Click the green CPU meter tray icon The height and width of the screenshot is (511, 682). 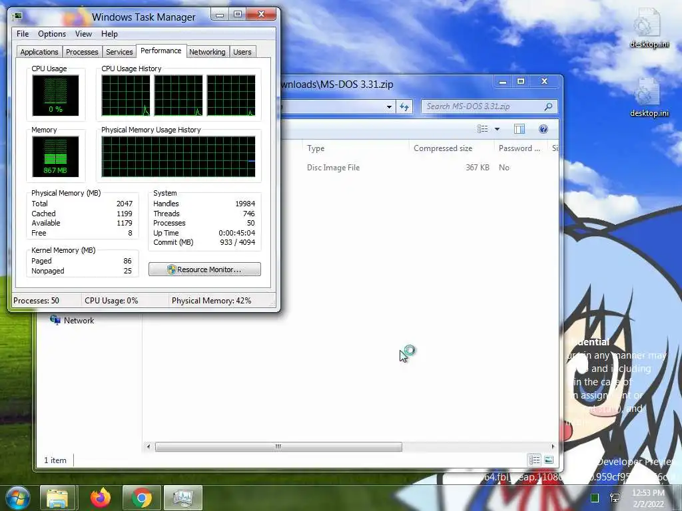point(595,498)
